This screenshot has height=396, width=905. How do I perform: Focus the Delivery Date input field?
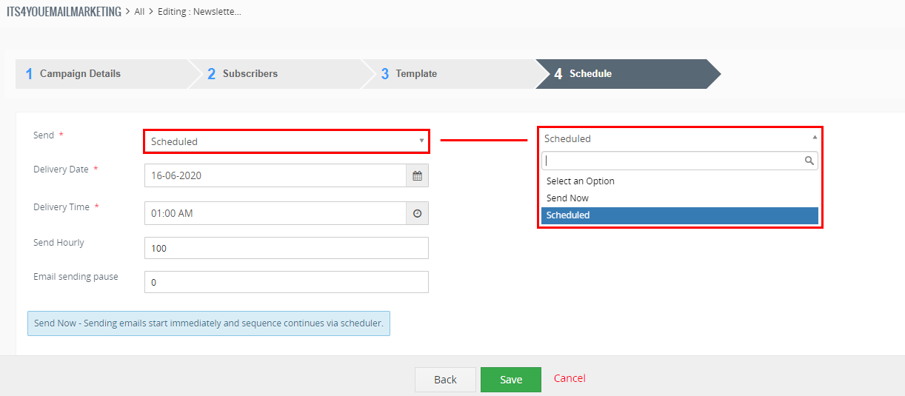pos(275,175)
